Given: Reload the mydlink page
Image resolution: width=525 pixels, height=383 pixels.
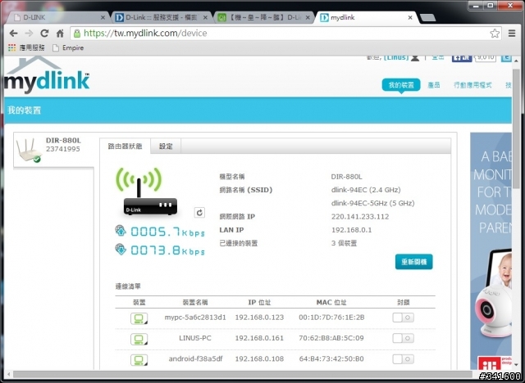Looking at the screenshot, I should (44, 33).
